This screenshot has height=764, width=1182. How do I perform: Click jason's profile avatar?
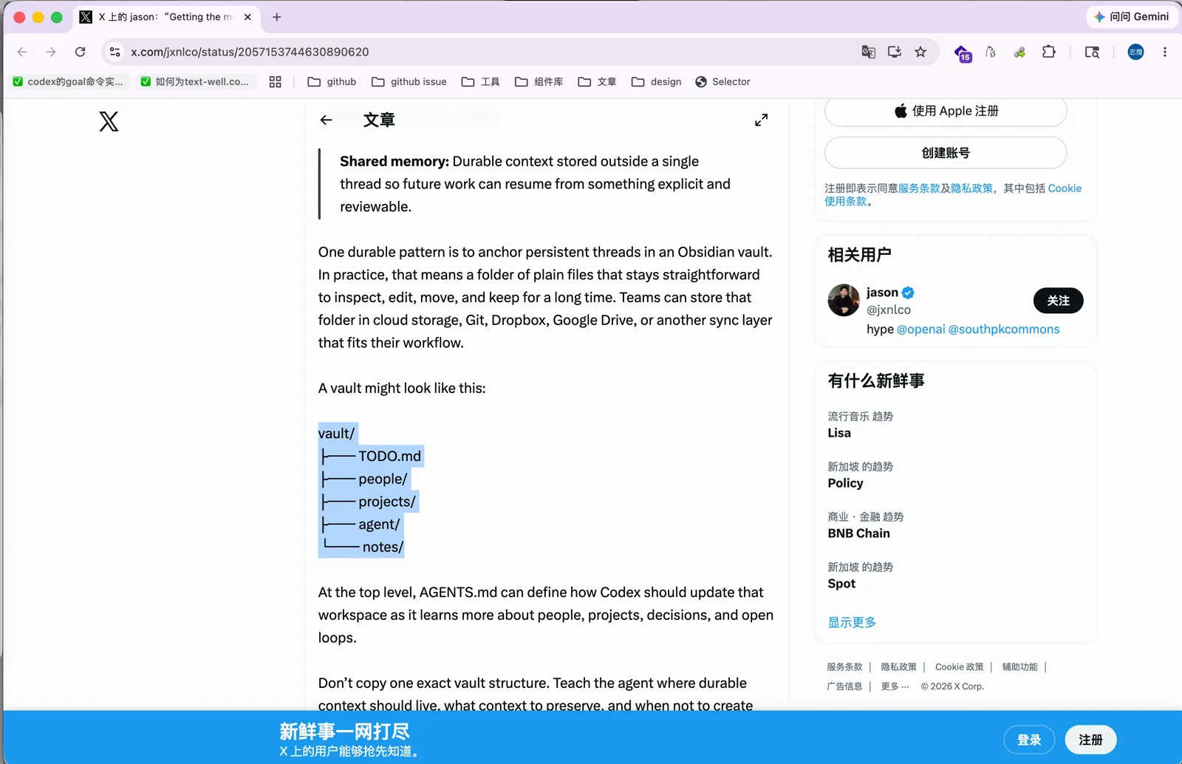(844, 300)
